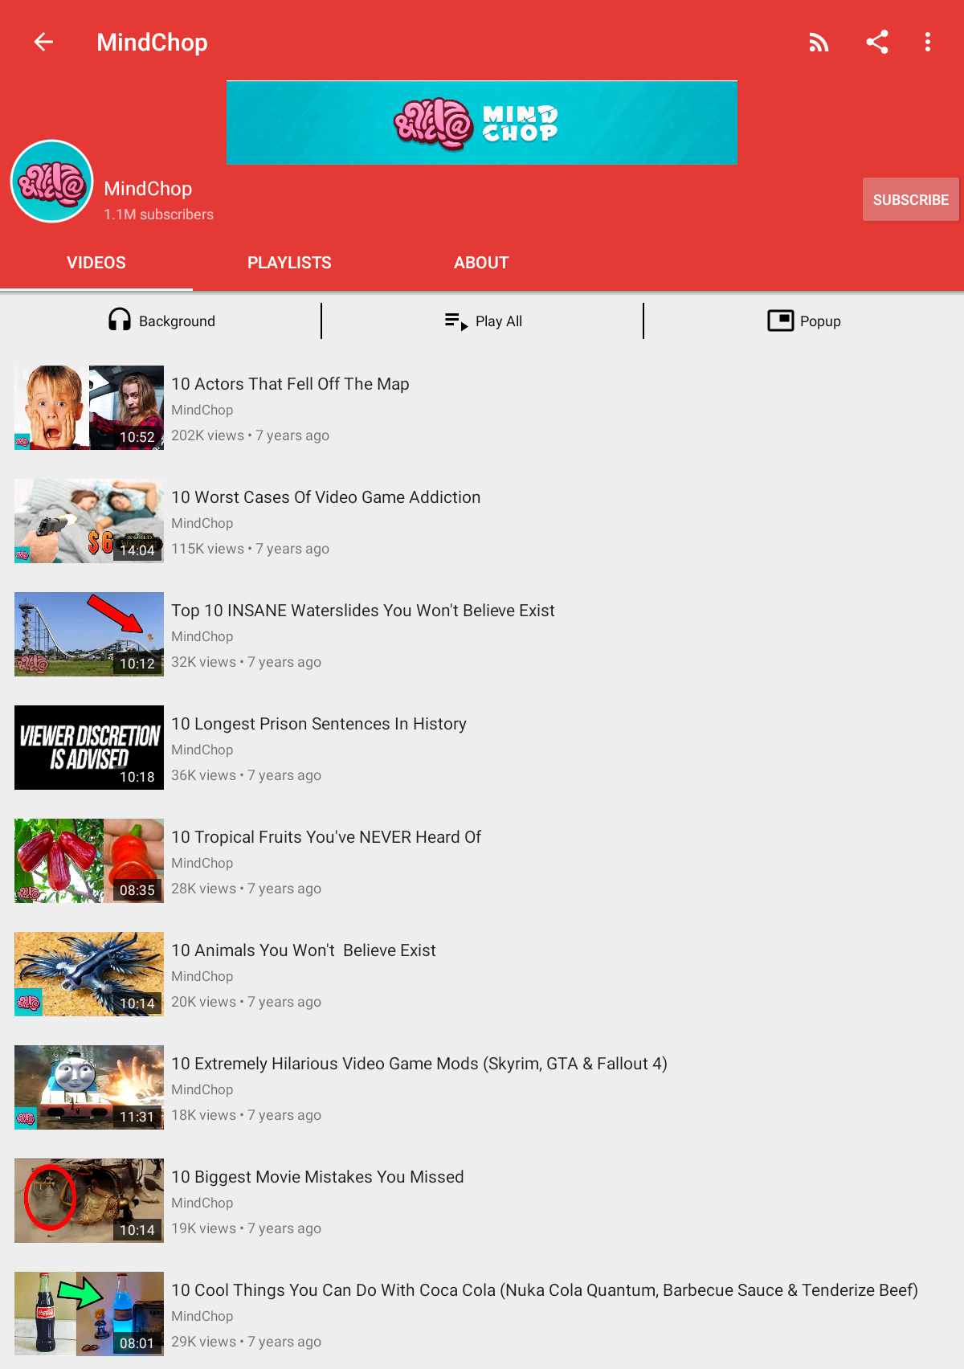Screen dimensions: 964x1369
Task: Select title '10 Actors That Fell Off The Map'
Action: coord(290,384)
